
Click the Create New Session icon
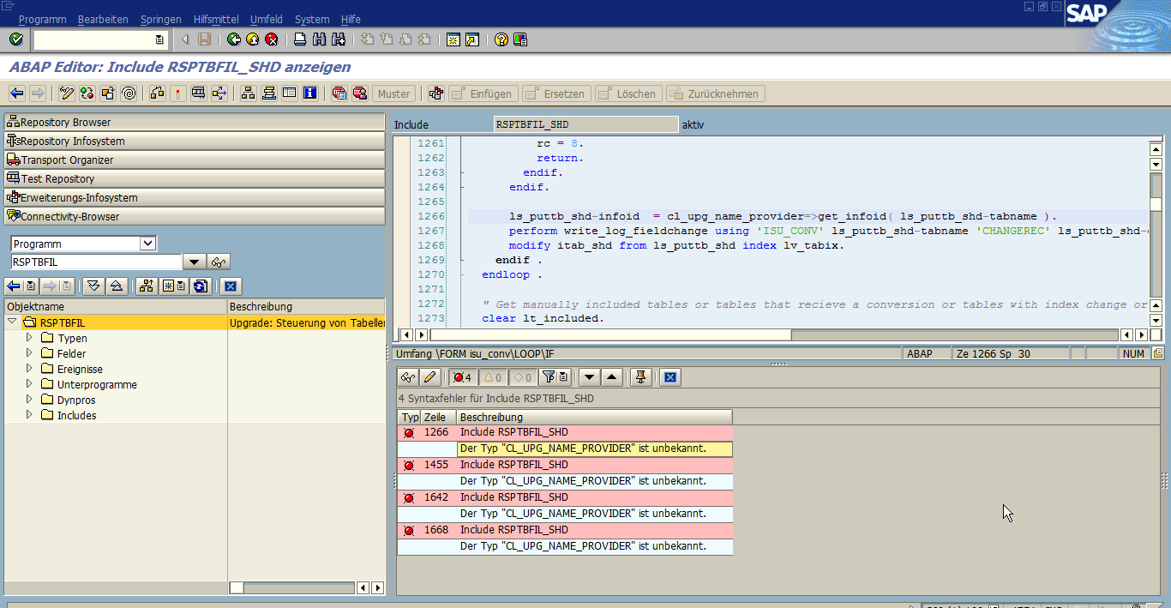coord(453,39)
